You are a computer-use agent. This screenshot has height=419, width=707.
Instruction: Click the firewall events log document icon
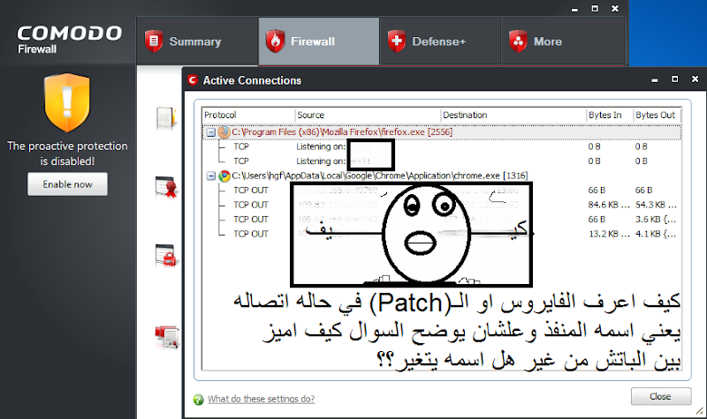[x=165, y=118]
